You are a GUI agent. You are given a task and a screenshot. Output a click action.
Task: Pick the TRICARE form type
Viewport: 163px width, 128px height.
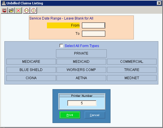pos(132,70)
